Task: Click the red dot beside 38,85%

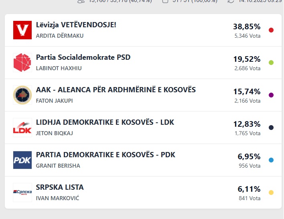Action: click(271, 30)
